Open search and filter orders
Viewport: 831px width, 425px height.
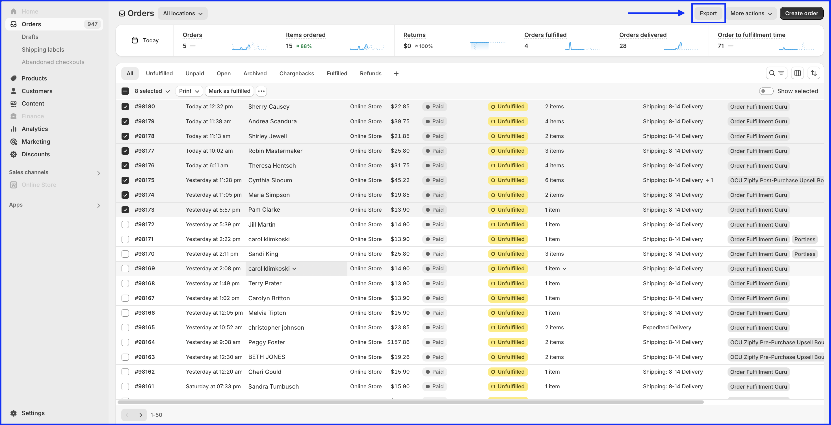776,73
